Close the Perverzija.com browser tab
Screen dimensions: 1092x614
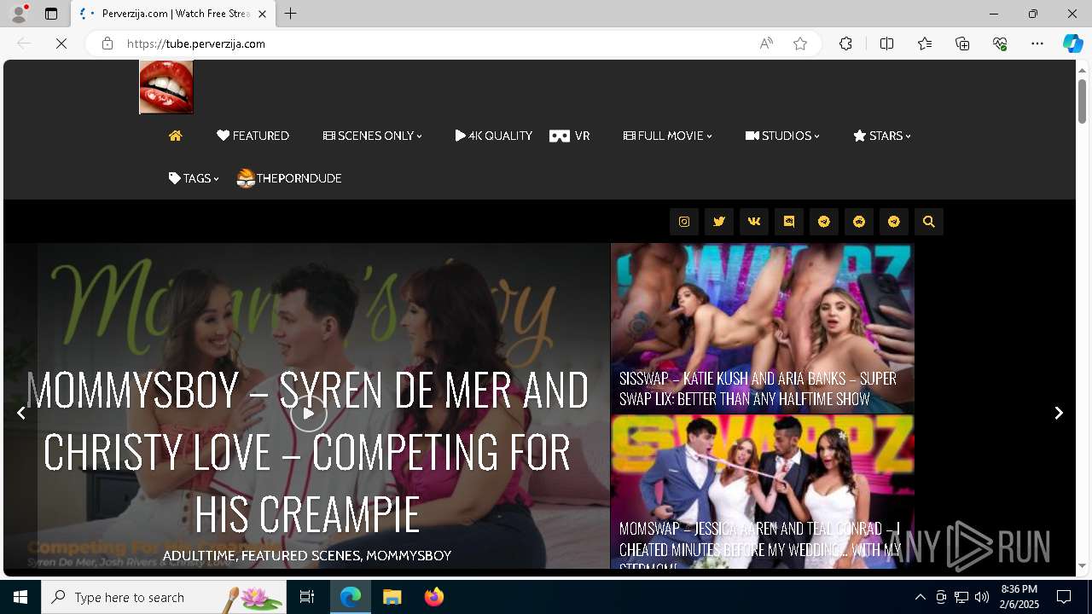coord(262,14)
